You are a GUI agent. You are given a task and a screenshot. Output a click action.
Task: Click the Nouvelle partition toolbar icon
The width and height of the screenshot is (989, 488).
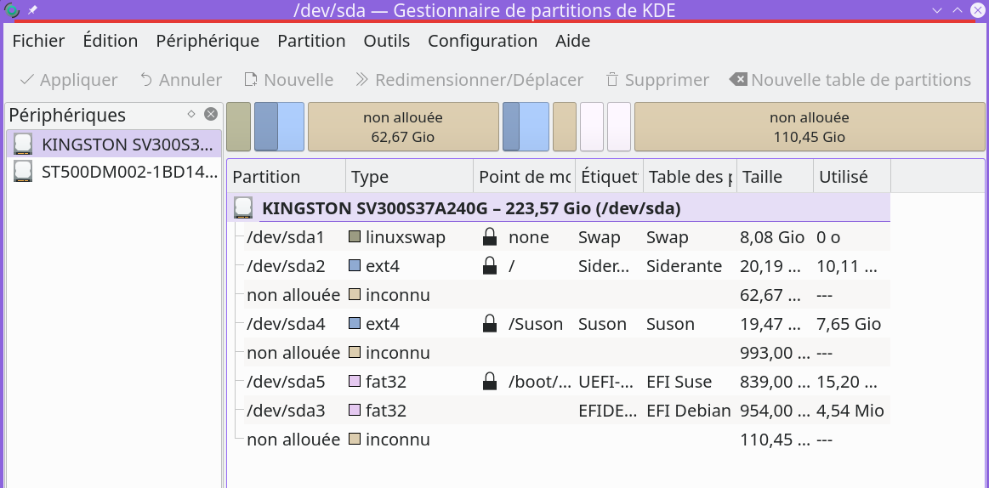[x=251, y=80]
